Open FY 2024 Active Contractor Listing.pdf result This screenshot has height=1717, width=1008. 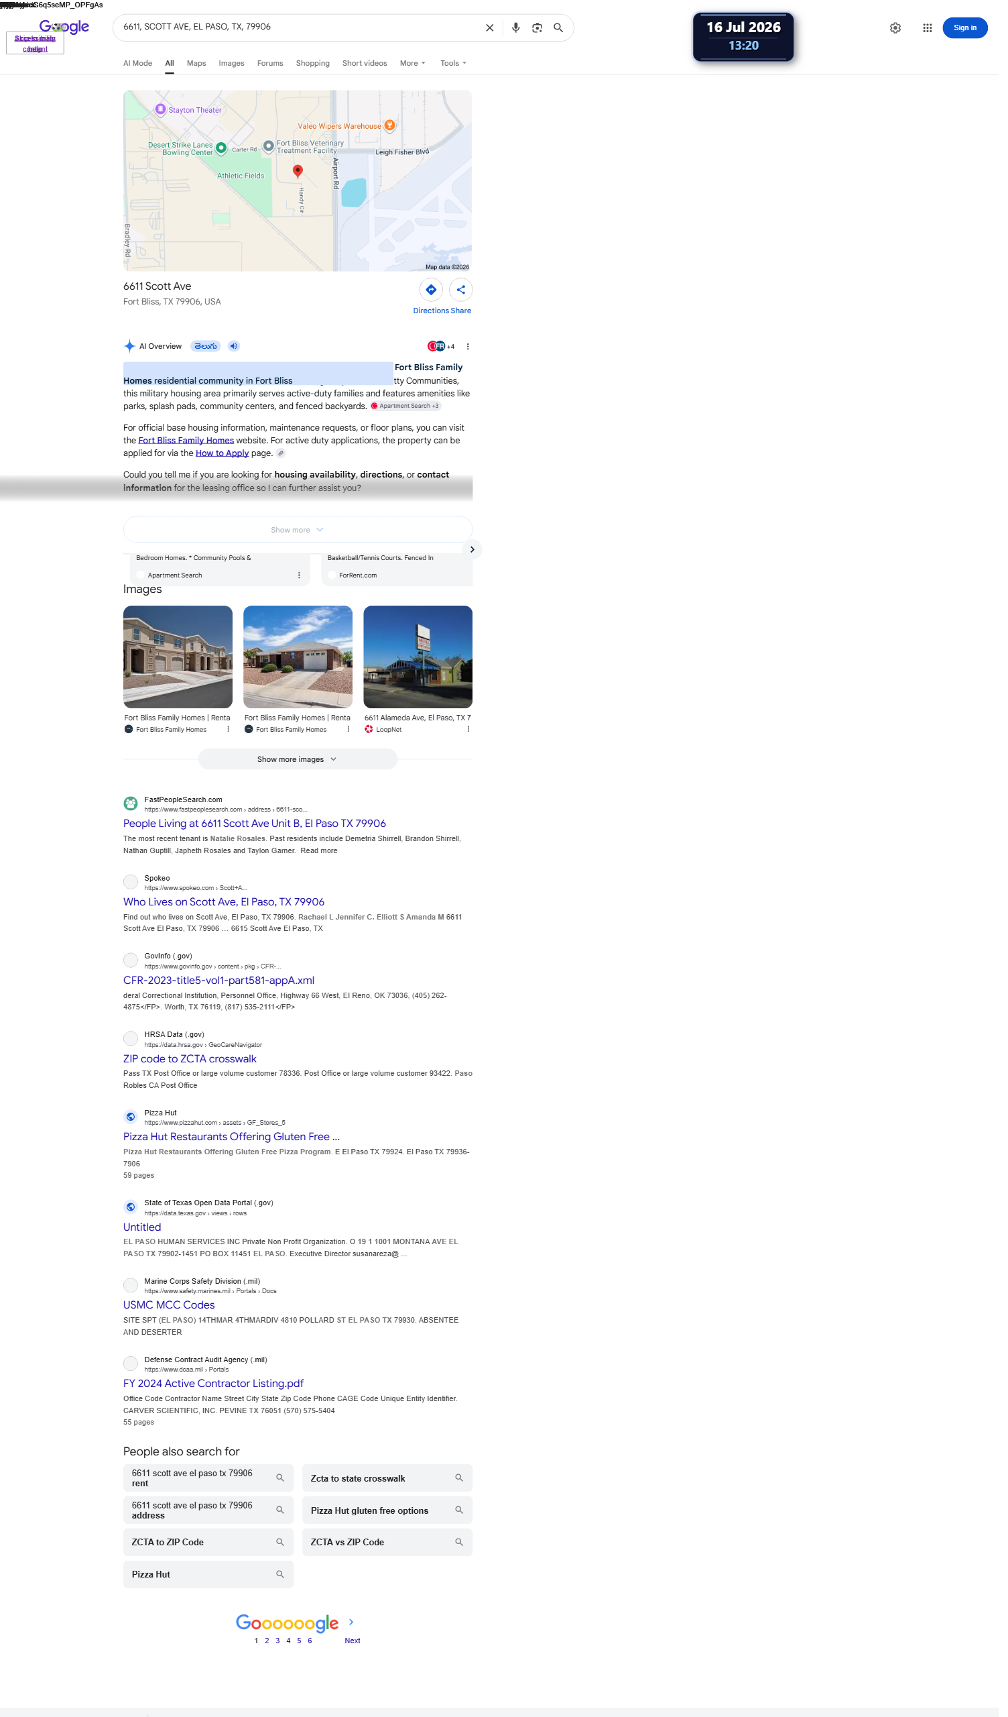[x=215, y=1396]
